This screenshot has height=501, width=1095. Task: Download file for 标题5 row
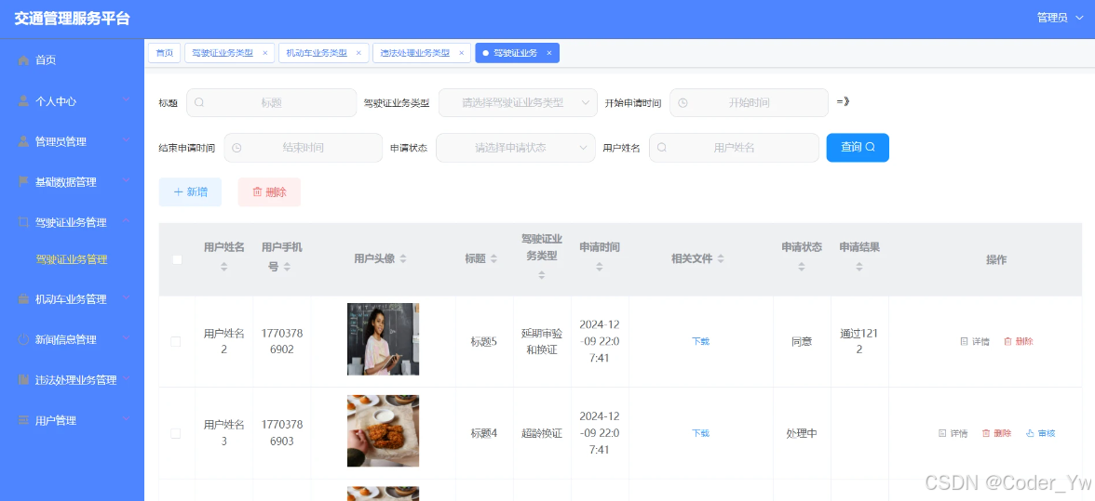pos(700,341)
